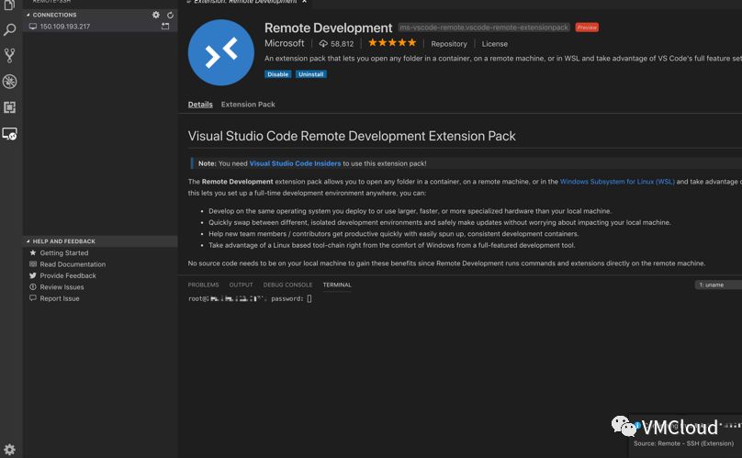Image resolution: width=742 pixels, height=458 pixels.
Task: Click the 'Source: Remote - SSH (Extension)' notification
Action: tap(683, 443)
